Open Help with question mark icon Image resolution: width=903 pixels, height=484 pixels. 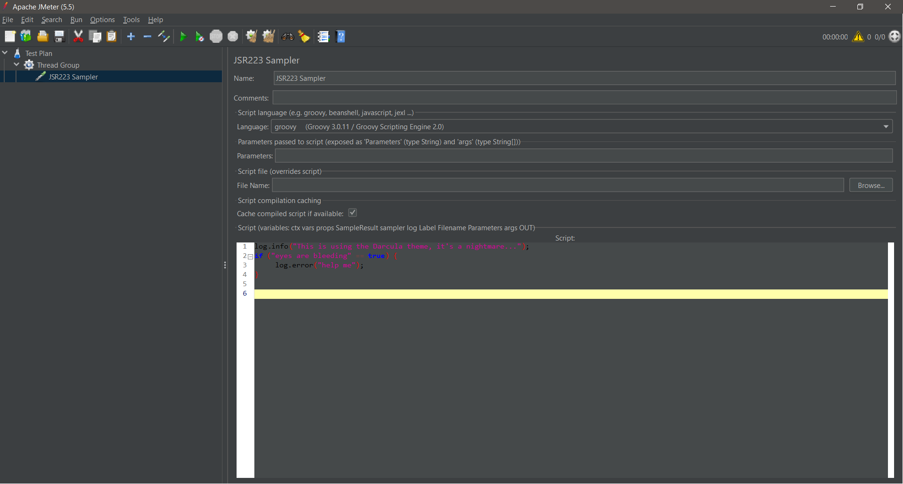point(341,37)
